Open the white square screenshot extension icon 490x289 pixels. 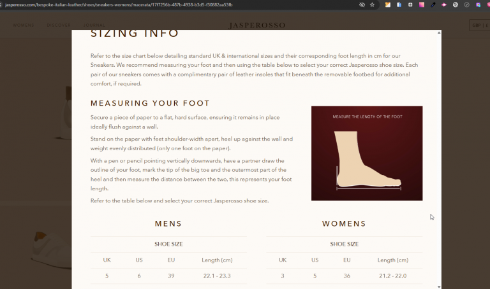[410, 4]
